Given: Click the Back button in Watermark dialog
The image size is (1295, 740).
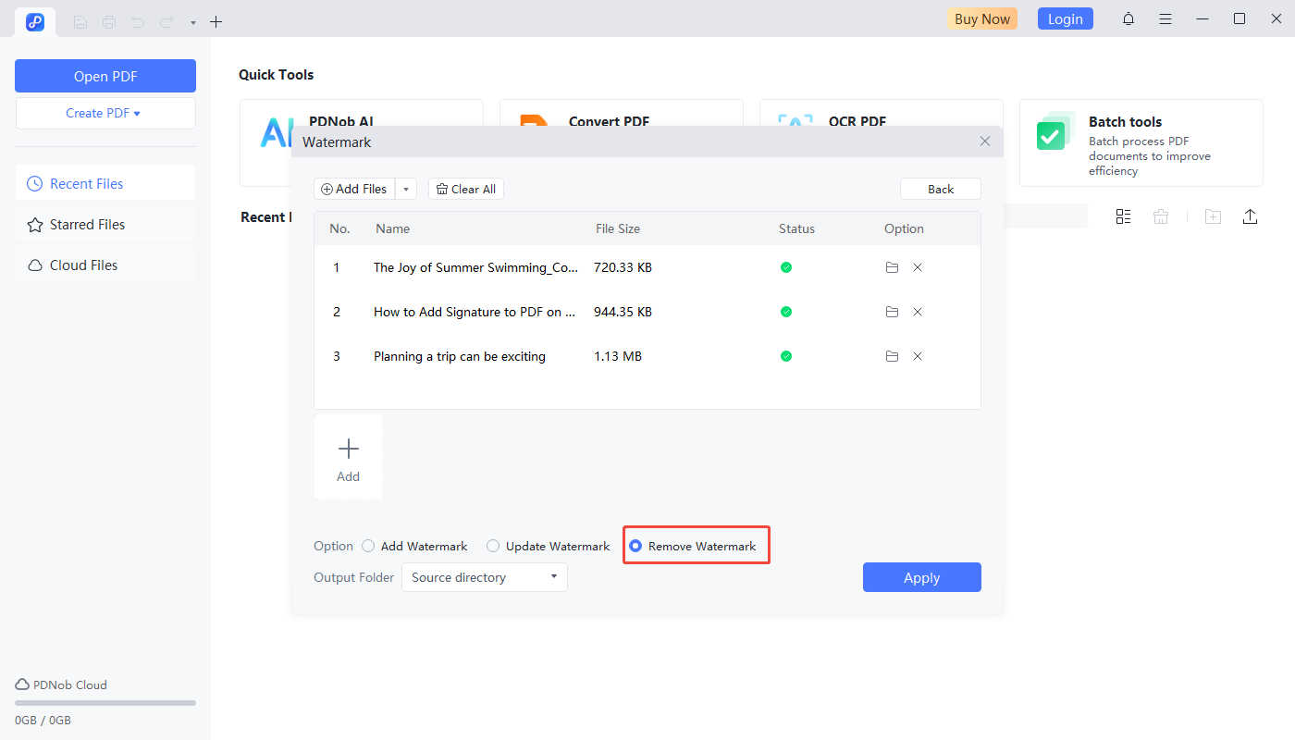Looking at the screenshot, I should tap(940, 188).
